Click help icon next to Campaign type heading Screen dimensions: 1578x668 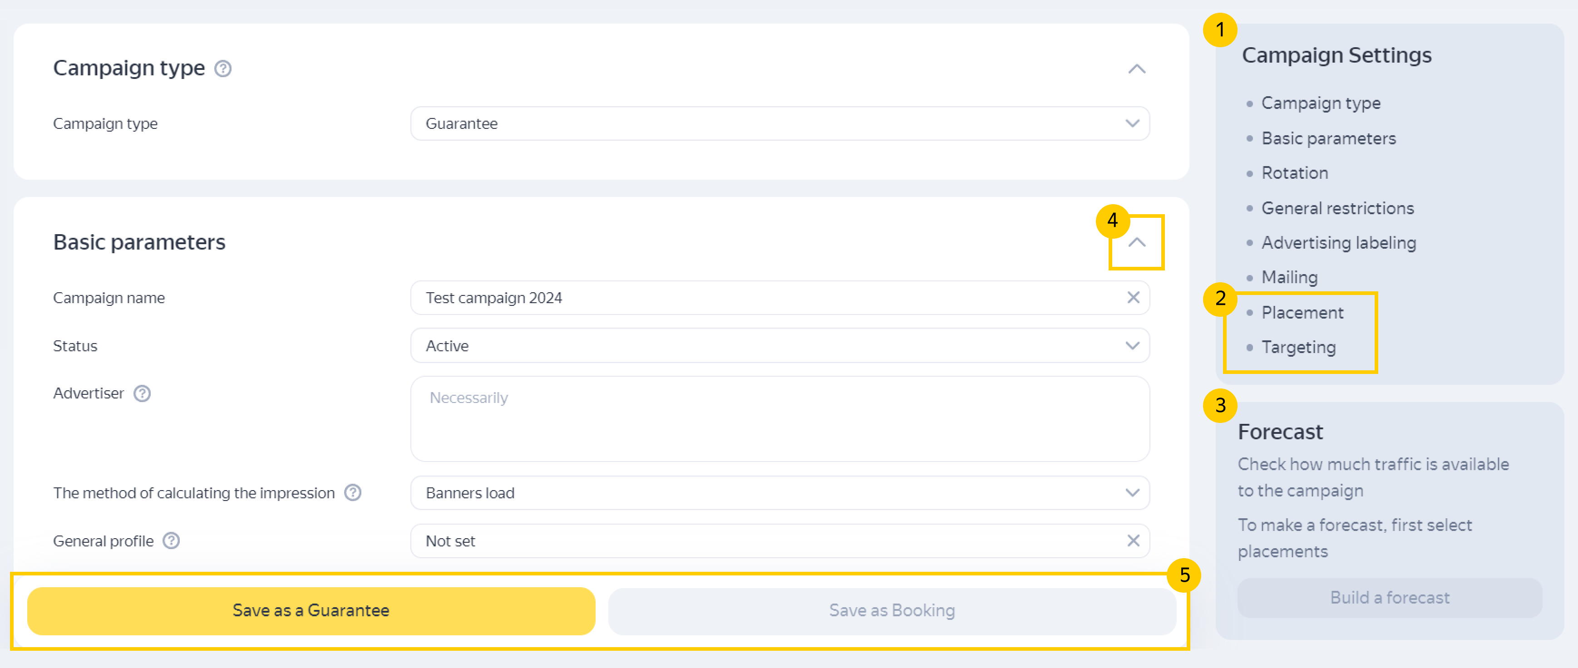223,69
